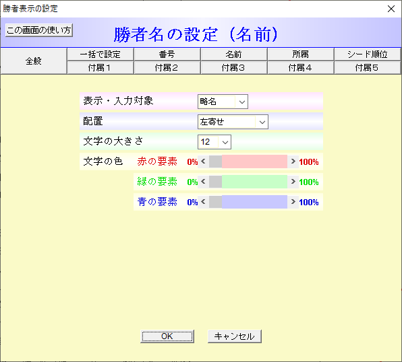The image size is (402, 362).
Task: Click the 文字の色 label
Action: 103,161
